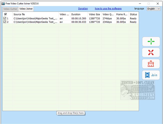This screenshot has height=124, width=163.
Task: Toggle the select-all checkbox in header
Action: pyautogui.click(x=6, y=14)
